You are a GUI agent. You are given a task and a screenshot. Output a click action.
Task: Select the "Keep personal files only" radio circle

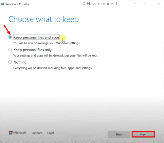pos(10,50)
